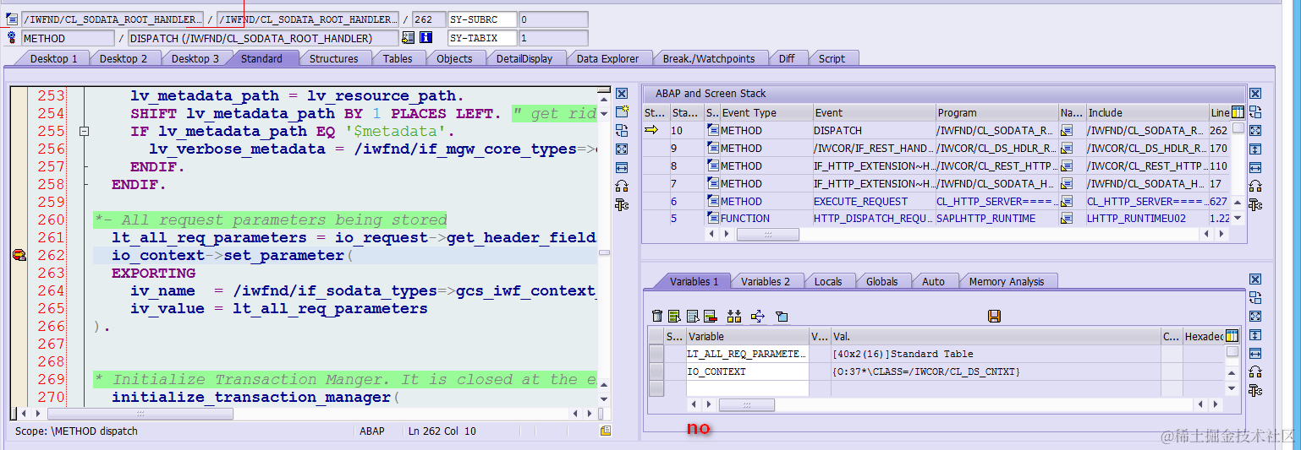The width and height of the screenshot is (1301, 450).
Task: Click the empty variable name cell
Action: [747, 388]
